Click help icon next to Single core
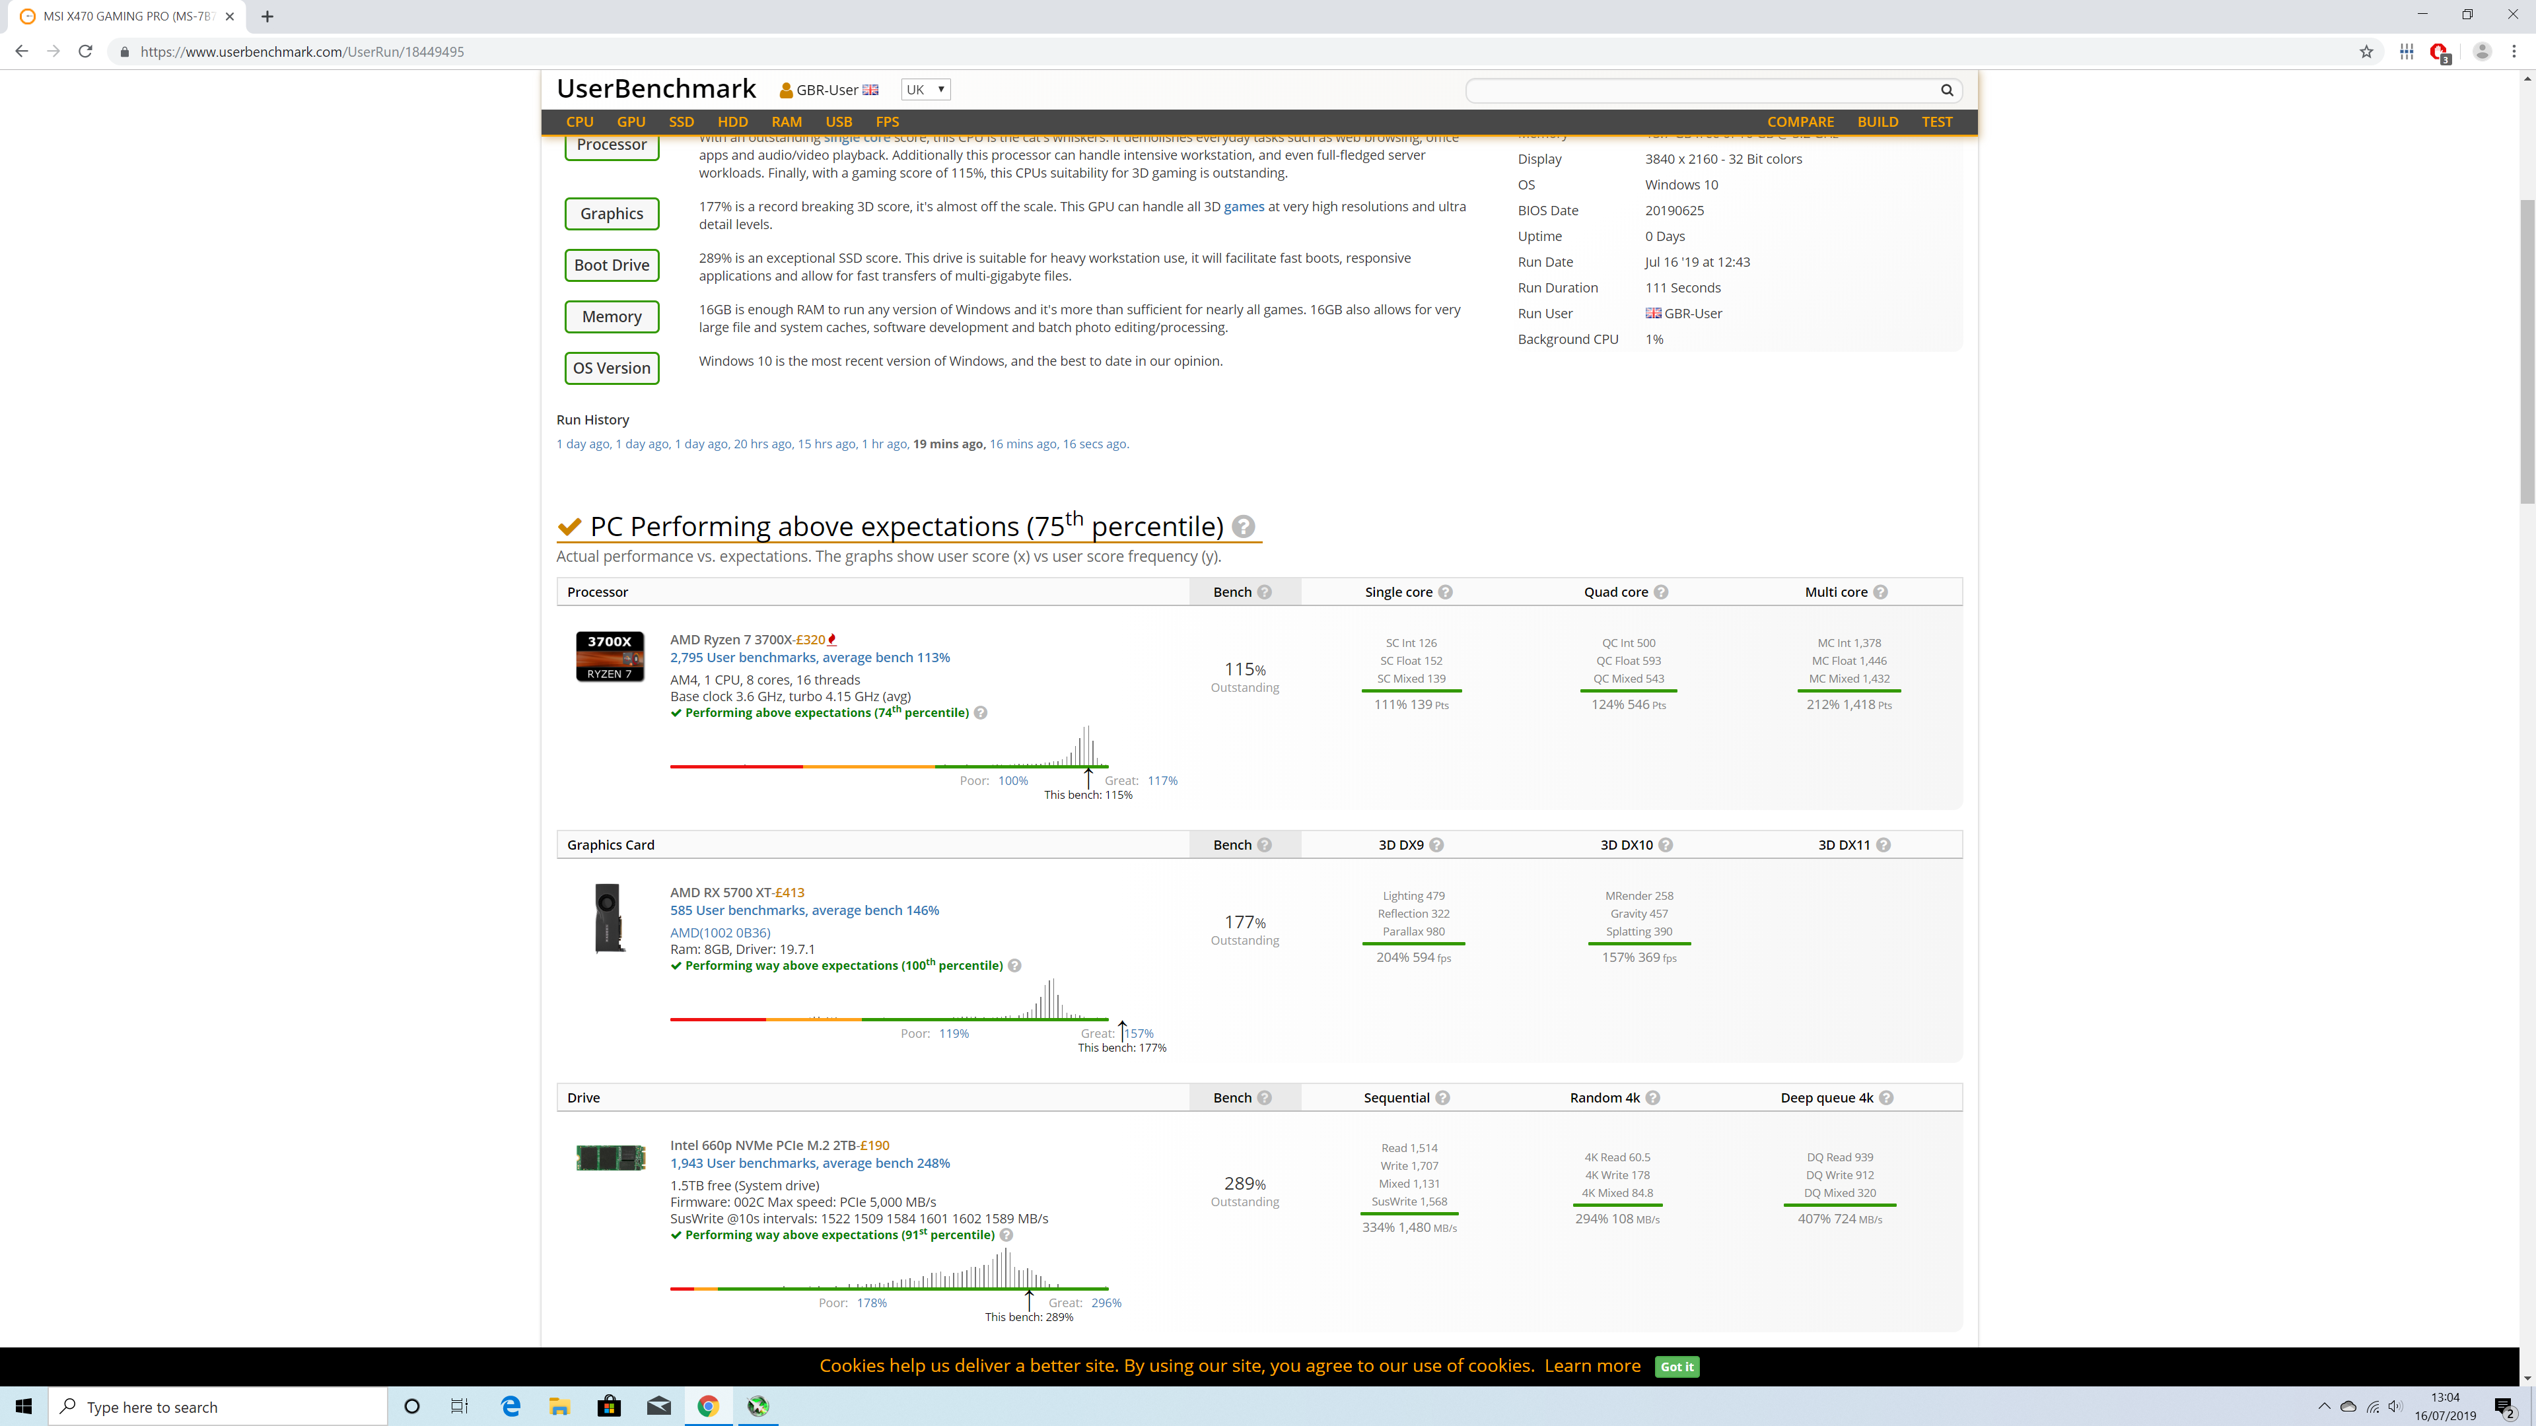The height and width of the screenshot is (1426, 2536). (x=1445, y=592)
